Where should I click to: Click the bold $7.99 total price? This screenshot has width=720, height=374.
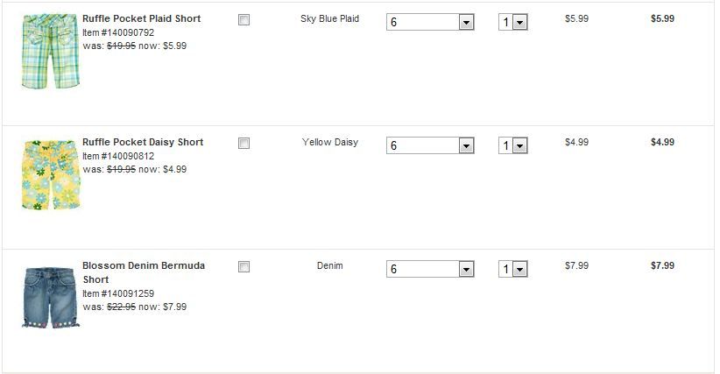662,265
